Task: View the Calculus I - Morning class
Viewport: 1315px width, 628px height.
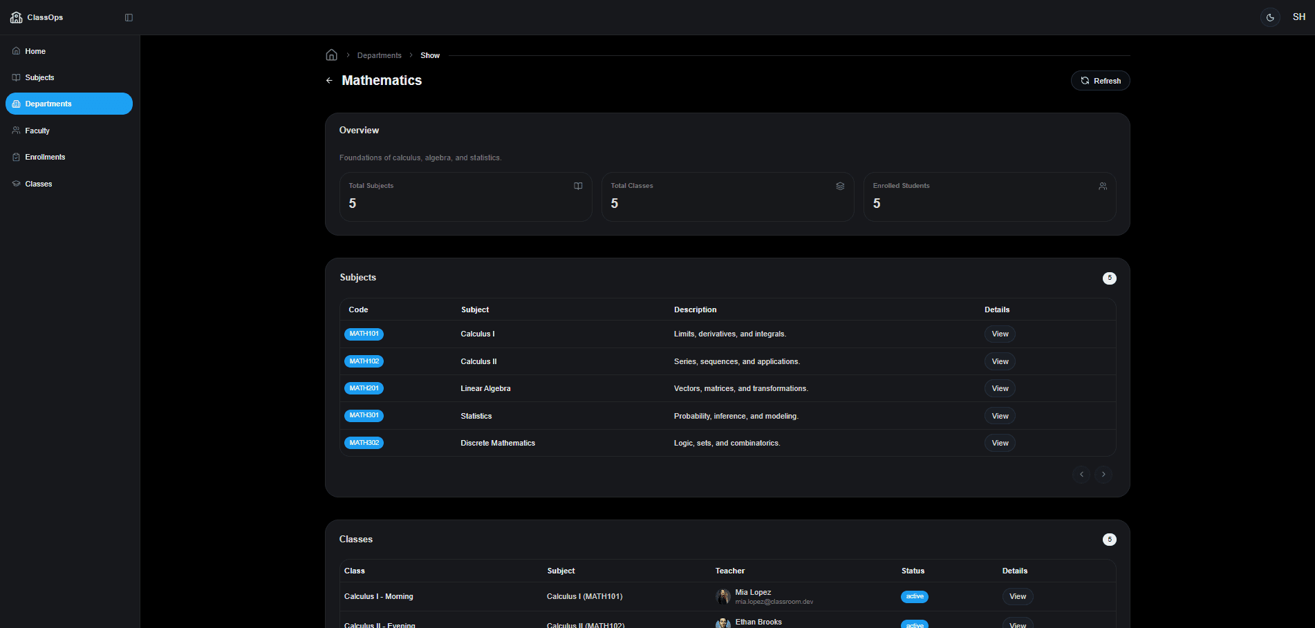Action: 1018,596
